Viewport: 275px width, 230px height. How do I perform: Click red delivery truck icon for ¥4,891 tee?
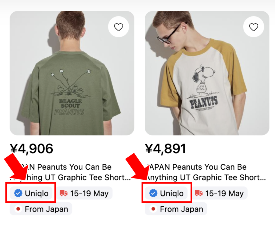199,193
